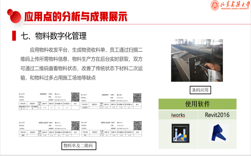The image size is (251, 156).
Task: Click the 条码应用 caption box
Action: pos(200,90)
